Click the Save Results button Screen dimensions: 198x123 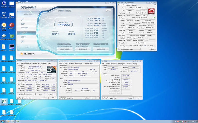83,49
